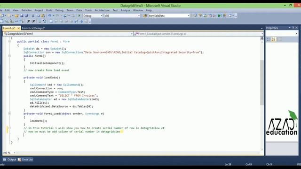
Task: Collapse the Form1 class outlining region
Action: [9, 41]
